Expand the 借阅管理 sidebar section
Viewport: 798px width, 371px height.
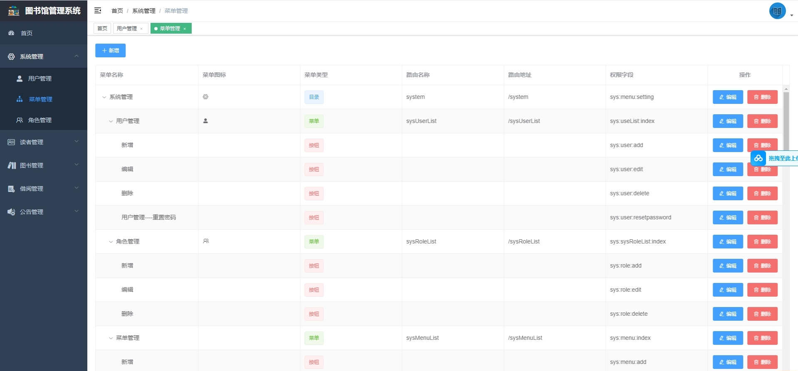(44, 189)
